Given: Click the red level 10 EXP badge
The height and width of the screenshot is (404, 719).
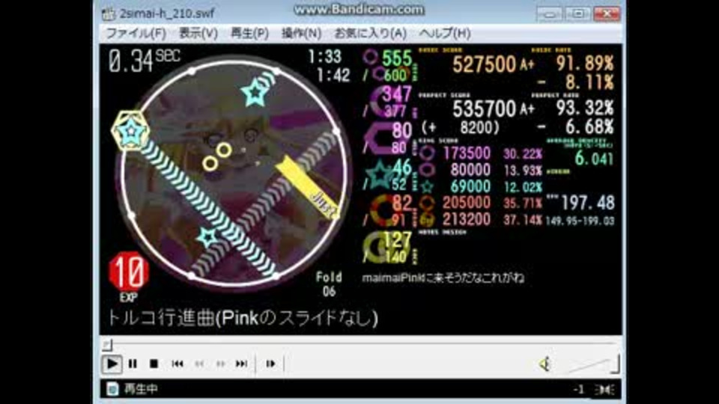Looking at the screenshot, I should (128, 271).
